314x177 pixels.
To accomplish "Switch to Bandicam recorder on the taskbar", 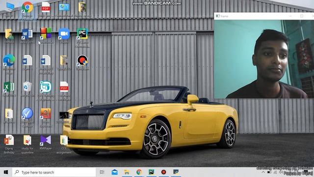I will click(x=163, y=172).
